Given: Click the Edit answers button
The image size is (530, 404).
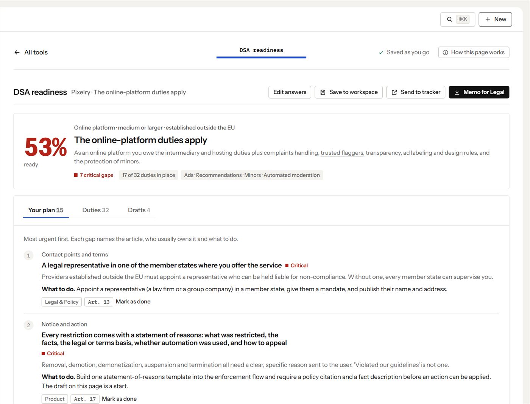Looking at the screenshot, I should coord(290,92).
